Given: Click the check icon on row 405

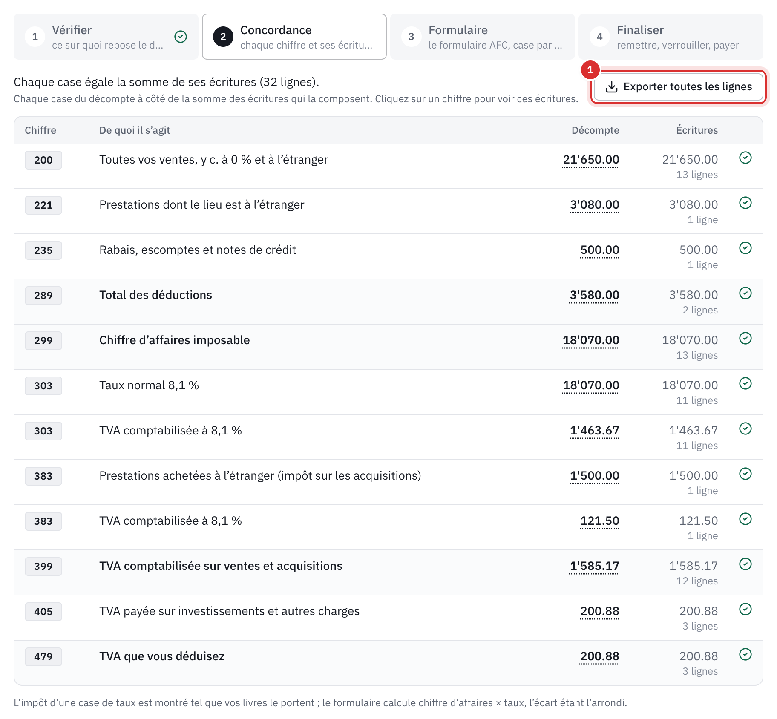Looking at the screenshot, I should [745, 610].
